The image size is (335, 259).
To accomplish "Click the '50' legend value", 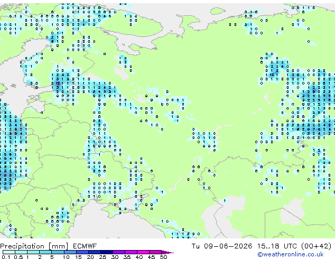I will click(x=164, y=257).
